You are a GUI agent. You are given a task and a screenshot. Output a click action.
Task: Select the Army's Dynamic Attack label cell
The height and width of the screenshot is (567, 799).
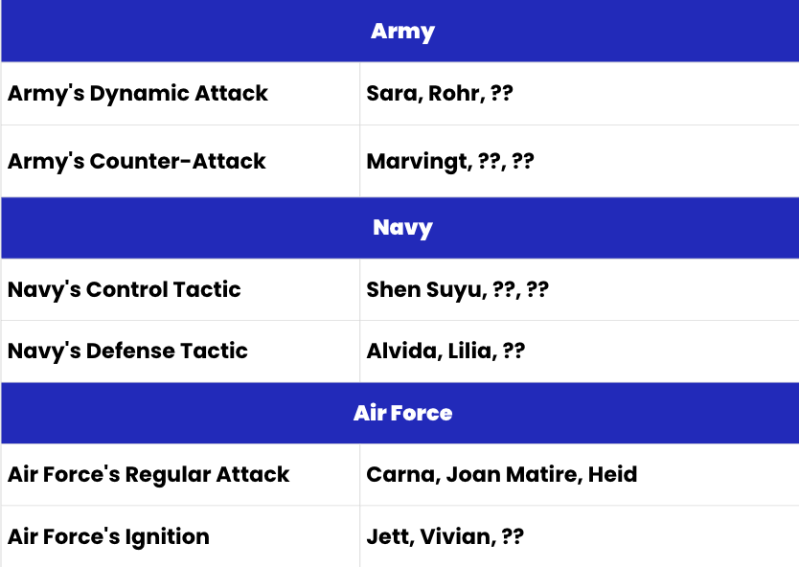pos(138,94)
